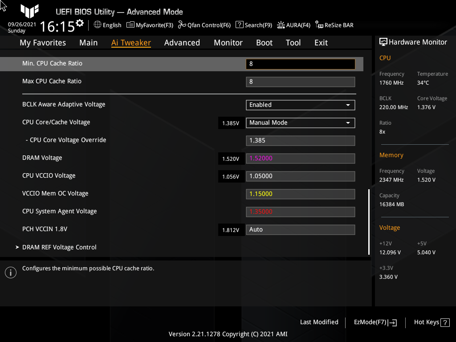The width and height of the screenshot is (456, 342).
Task: Click CPU System Agent Voltage field
Action: [x=301, y=212]
